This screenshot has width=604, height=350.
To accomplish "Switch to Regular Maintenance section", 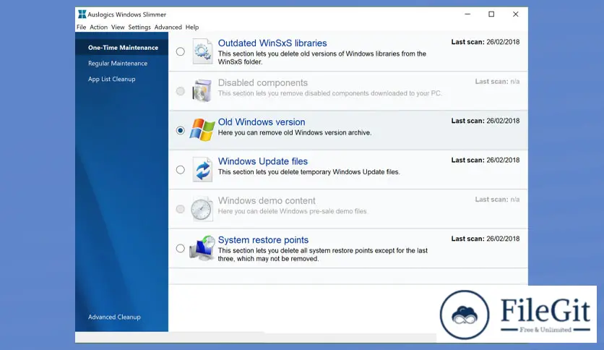I will [118, 63].
